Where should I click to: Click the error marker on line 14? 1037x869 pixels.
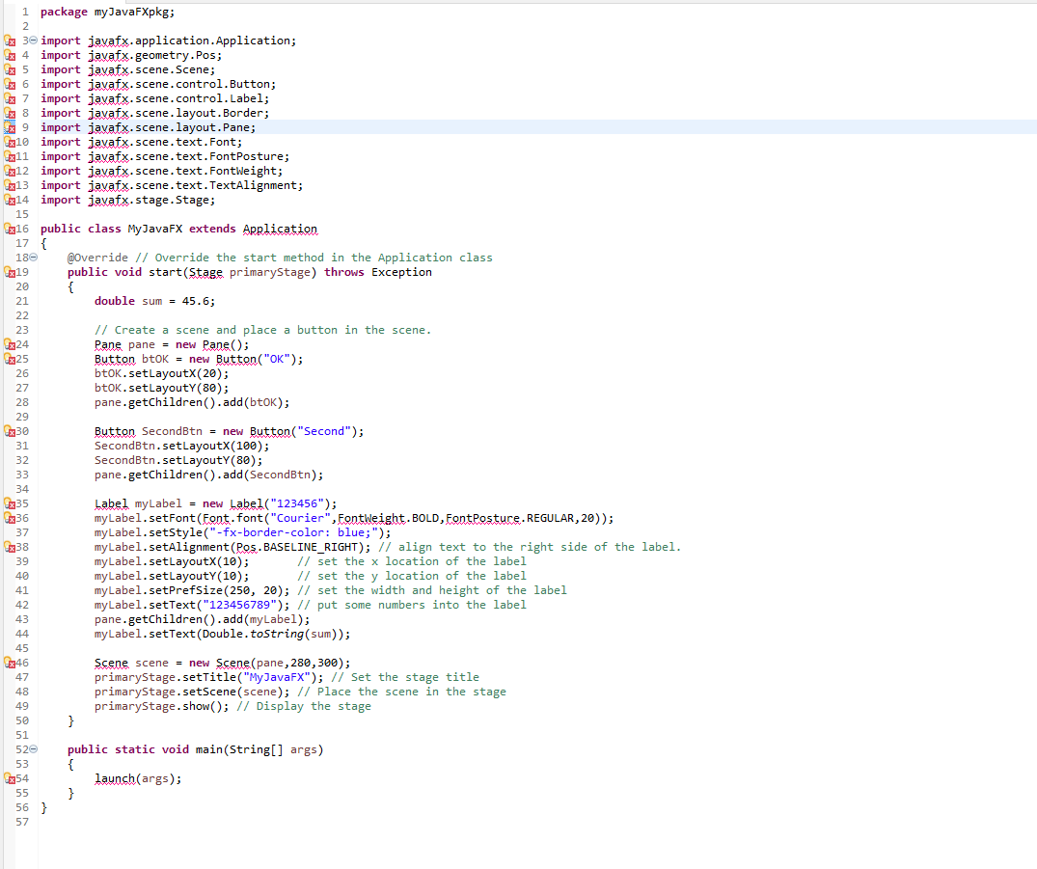pos(10,201)
